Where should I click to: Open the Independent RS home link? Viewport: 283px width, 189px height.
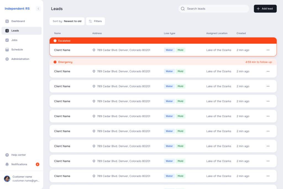[x=17, y=9]
